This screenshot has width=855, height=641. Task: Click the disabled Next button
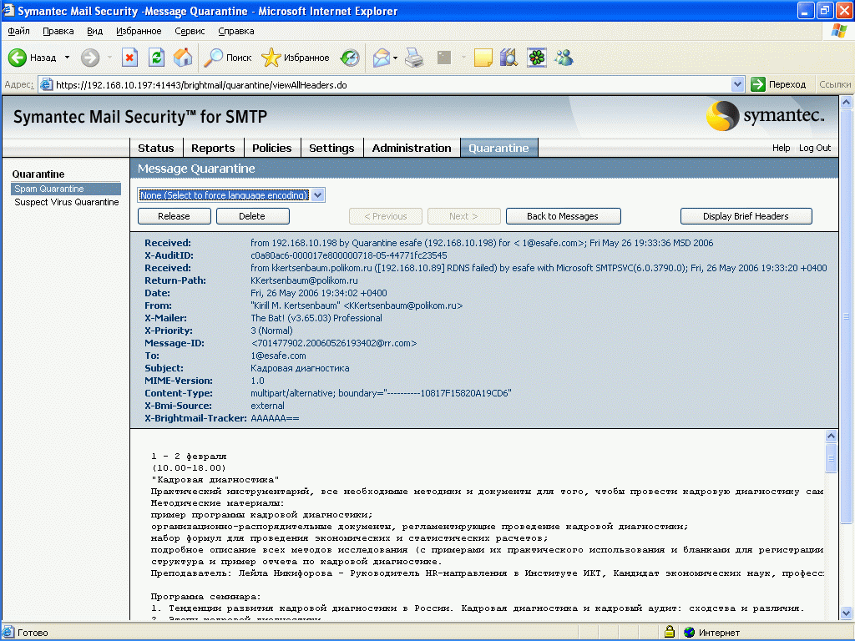point(463,216)
